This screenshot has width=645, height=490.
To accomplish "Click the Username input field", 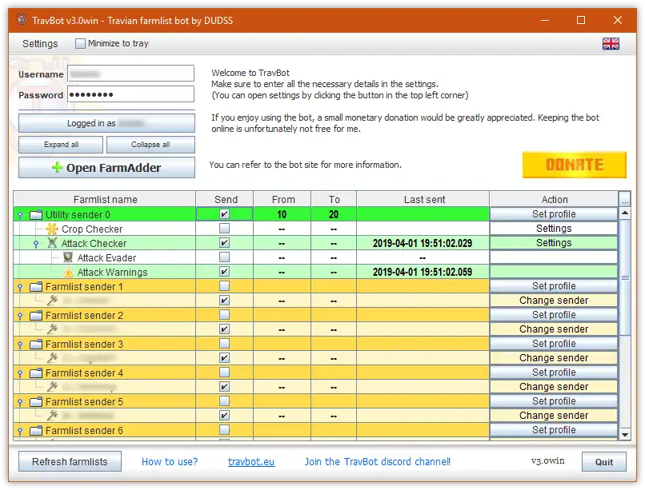I will [130, 74].
